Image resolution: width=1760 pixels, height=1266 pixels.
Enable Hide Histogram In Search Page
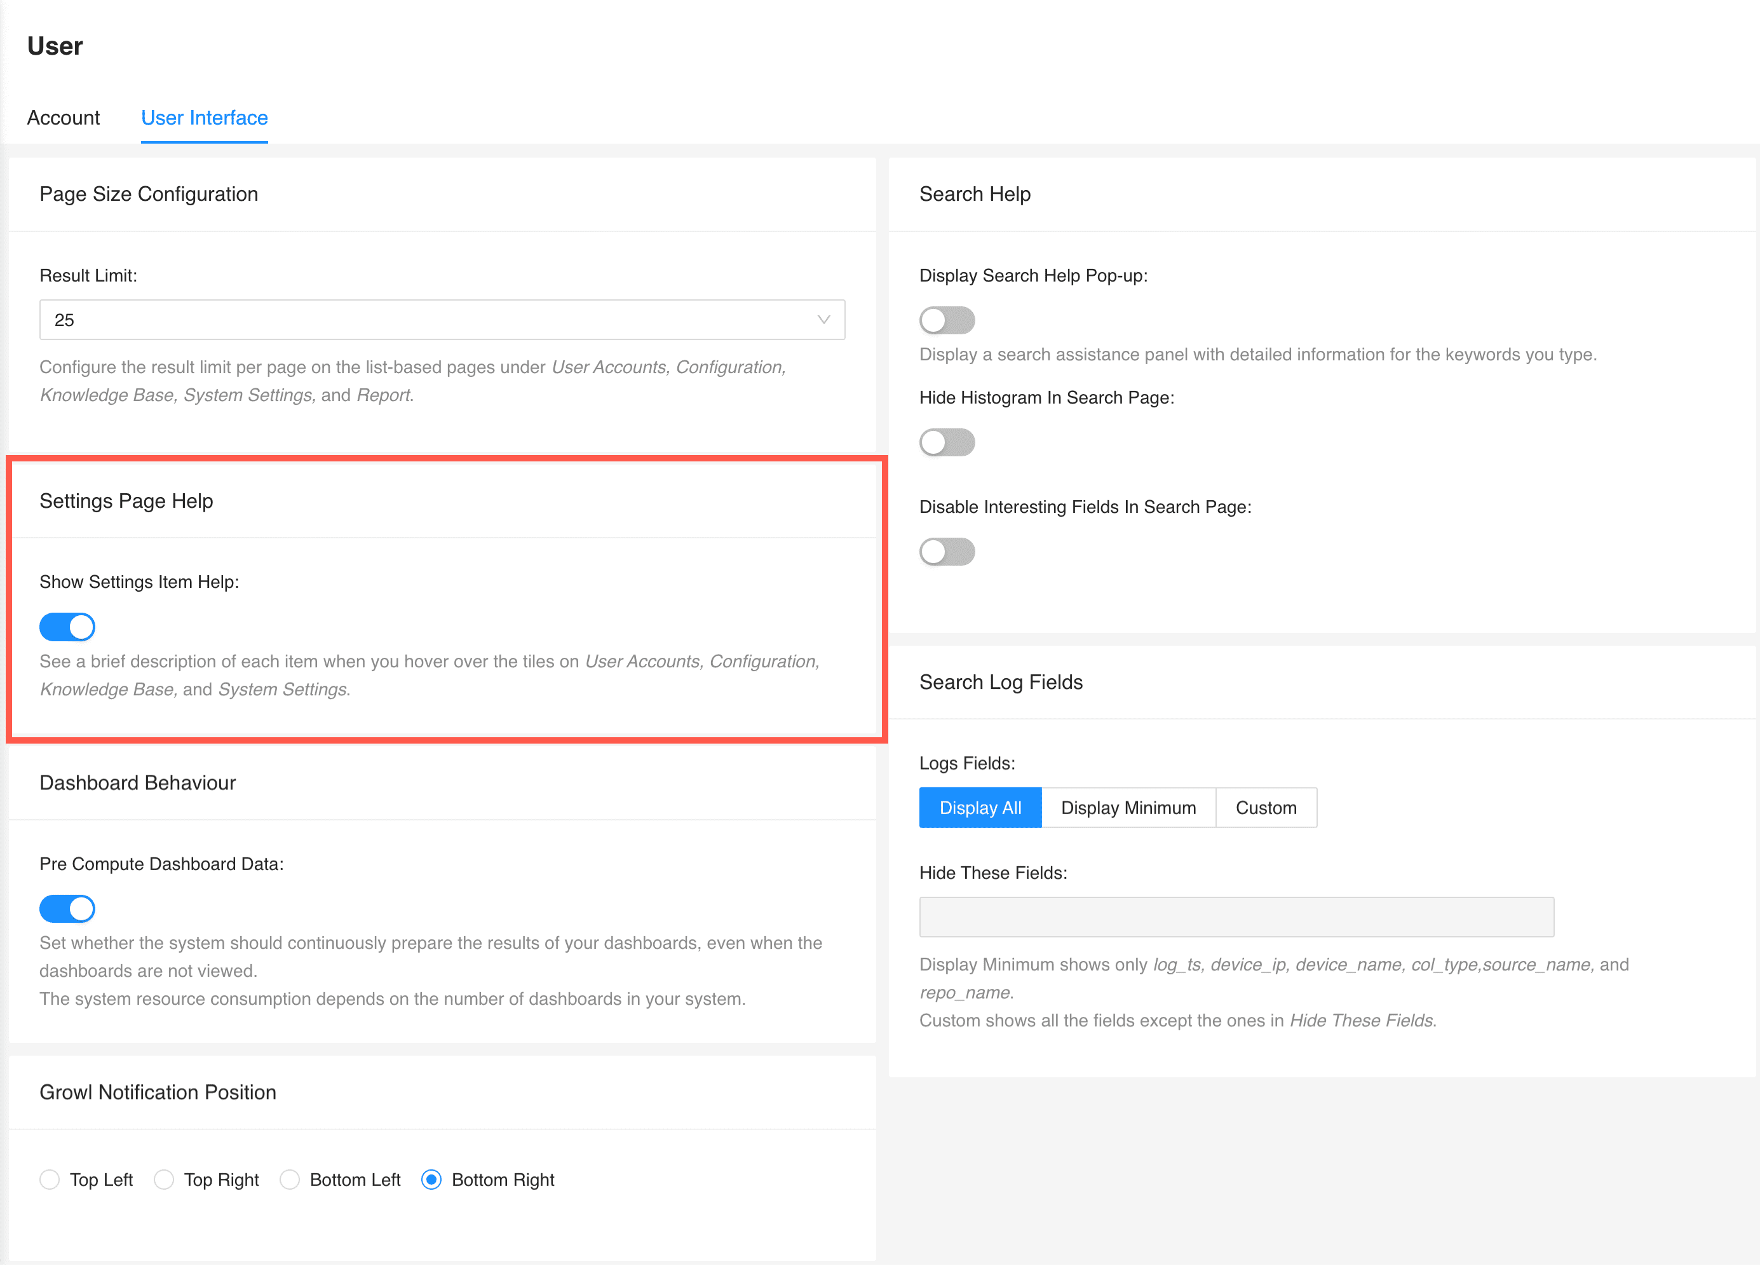coord(947,442)
